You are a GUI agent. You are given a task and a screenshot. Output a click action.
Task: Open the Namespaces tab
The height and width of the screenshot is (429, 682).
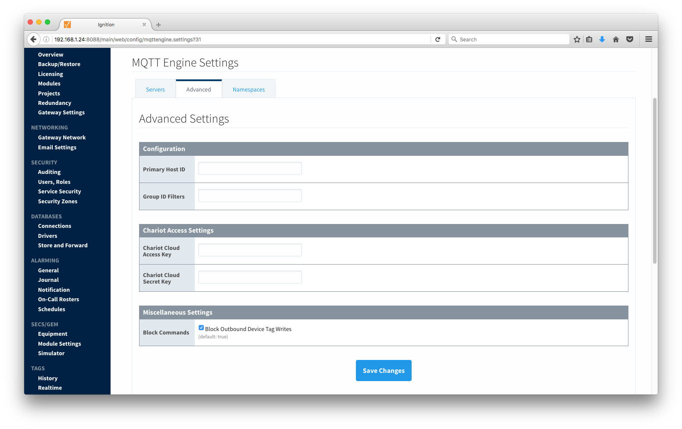(249, 89)
